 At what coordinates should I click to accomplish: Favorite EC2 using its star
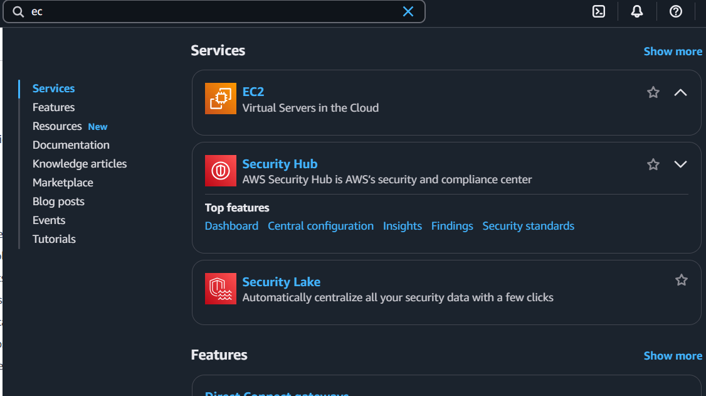point(653,92)
